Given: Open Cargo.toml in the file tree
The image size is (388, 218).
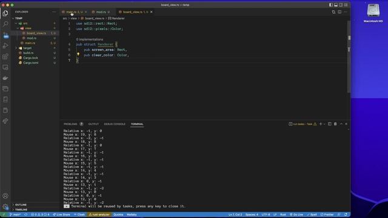Looking at the screenshot, I should pos(31,63).
